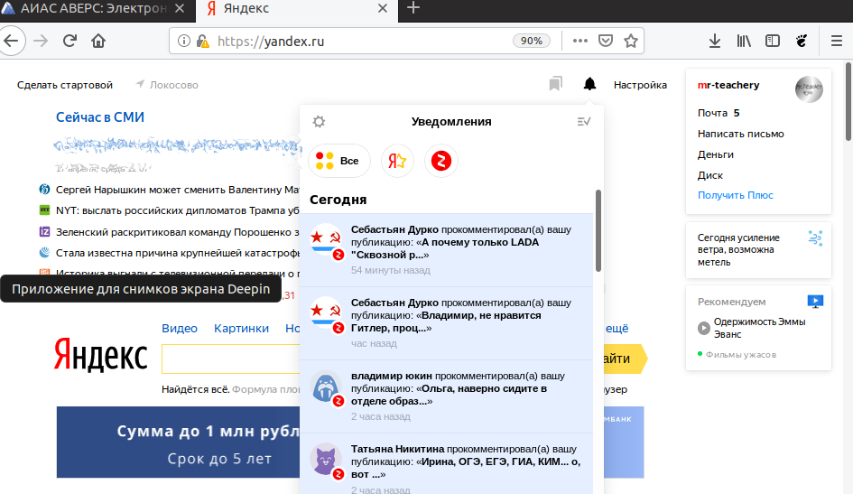Open weather alert about ветра and метель
The width and height of the screenshot is (853, 494).
point(738,250)
